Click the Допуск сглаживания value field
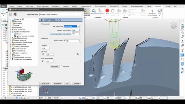The height and width of the screenshot is (104, 185). (x=76, y=30)
